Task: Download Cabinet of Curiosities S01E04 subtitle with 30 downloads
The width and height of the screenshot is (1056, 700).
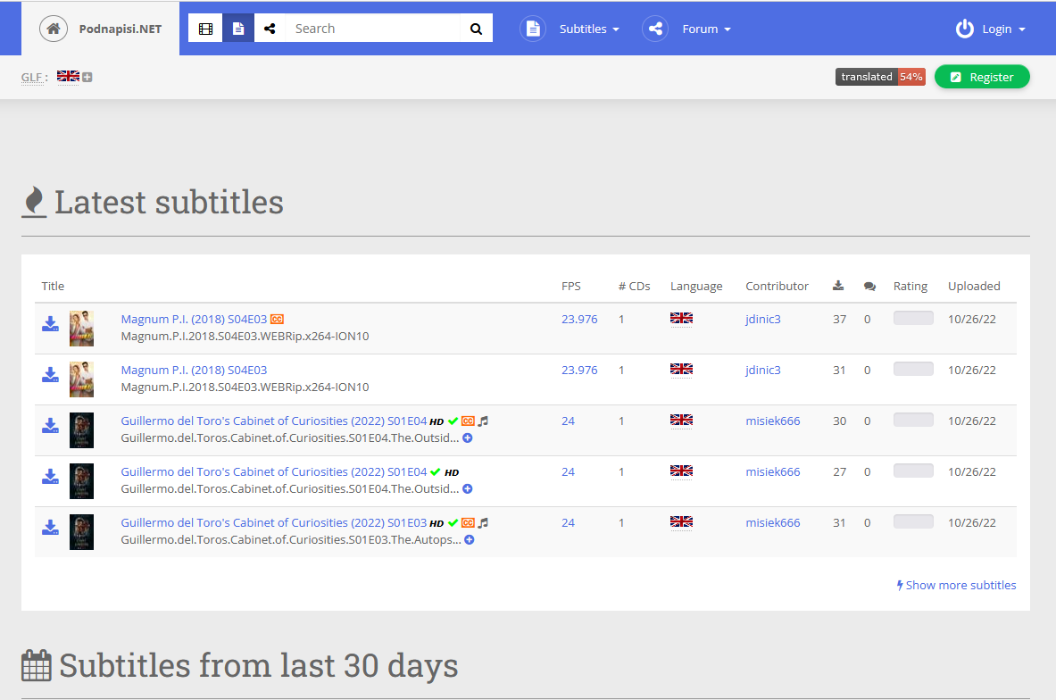Action: [51, 426]
